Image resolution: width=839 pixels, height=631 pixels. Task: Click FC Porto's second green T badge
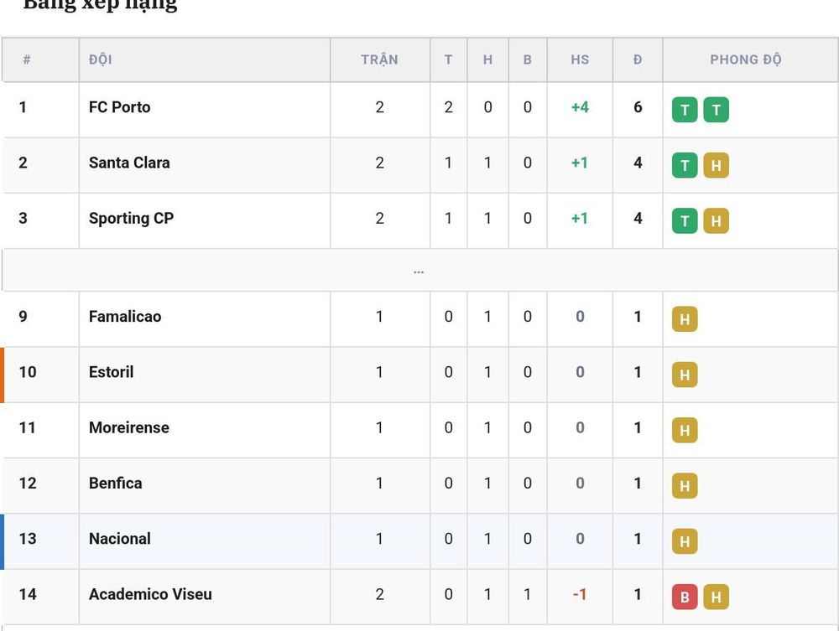coord(716,110)
